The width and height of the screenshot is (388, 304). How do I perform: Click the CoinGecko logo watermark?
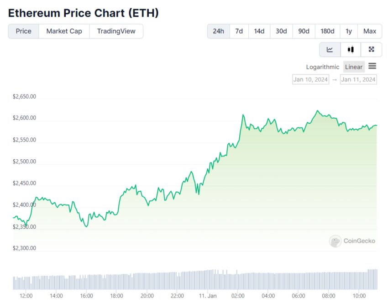[352, 241]
